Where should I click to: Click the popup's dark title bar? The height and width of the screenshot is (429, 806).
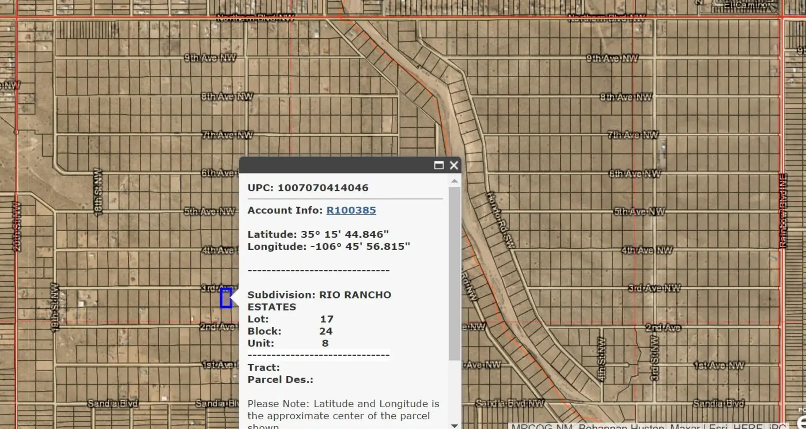(334, 166)
